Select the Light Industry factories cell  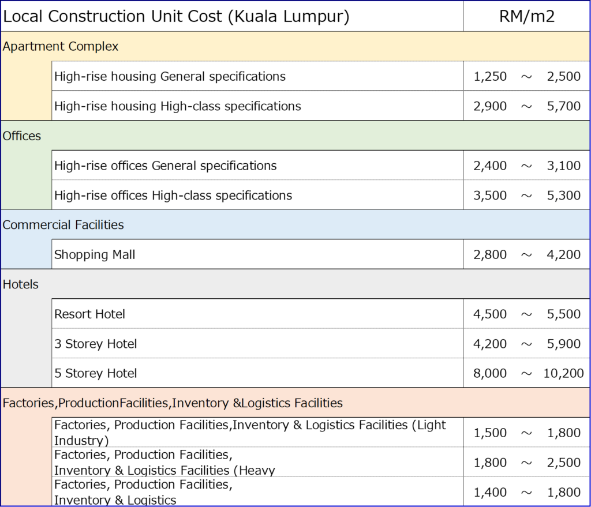click(x=257, y=433)
